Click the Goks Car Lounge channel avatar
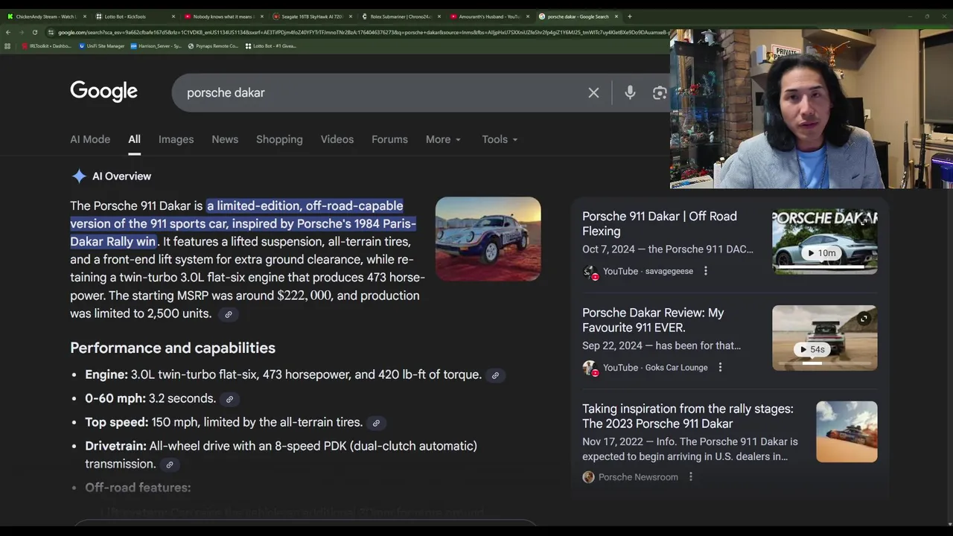Viewport: 953px width, 536px height. coord(590,368)
